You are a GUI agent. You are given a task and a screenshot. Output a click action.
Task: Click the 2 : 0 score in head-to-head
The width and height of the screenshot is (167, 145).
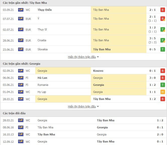pyautogui.click(x=160, y=134)
